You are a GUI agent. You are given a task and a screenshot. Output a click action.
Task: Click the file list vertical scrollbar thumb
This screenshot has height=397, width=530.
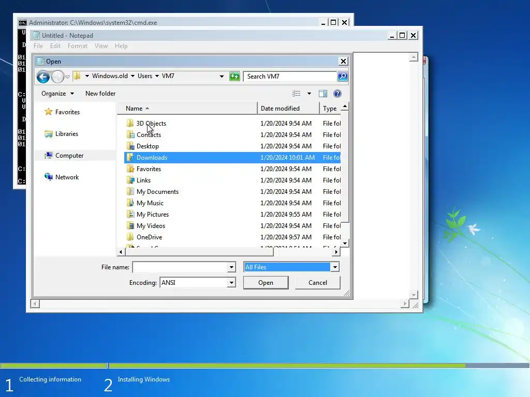pyautogui.click(x=345, y=167)
